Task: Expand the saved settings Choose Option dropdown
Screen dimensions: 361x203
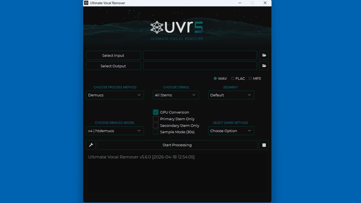Action: pos(231,131)
